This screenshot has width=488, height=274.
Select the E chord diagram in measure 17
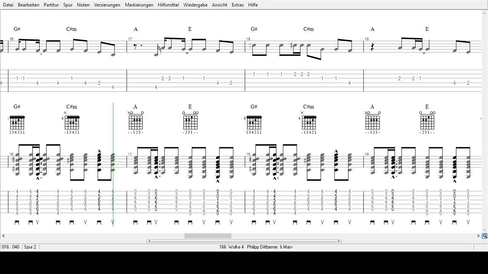click(x=191, y=121)
